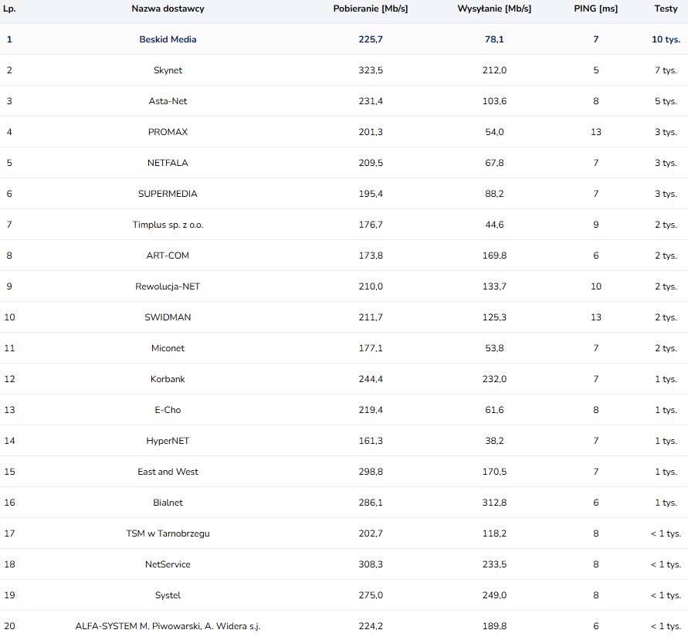Open the Korbank provider entry
This screenshot has height=640, width=688.
(168, 379)
